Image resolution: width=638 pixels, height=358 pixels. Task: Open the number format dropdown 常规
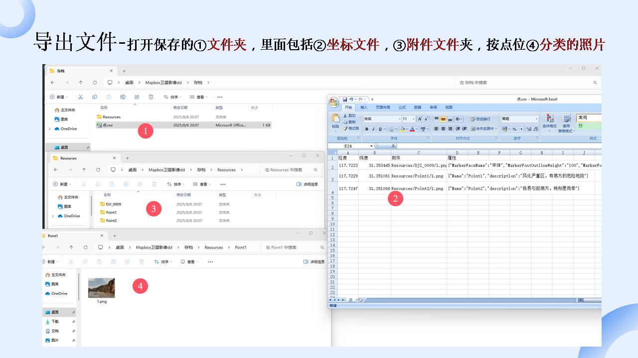click(536, 119)
